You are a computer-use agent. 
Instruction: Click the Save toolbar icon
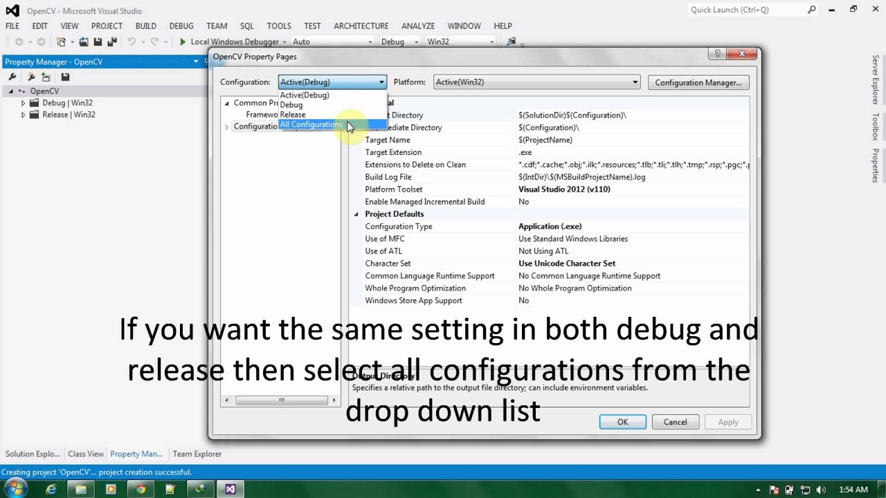[x=98, y=42]
